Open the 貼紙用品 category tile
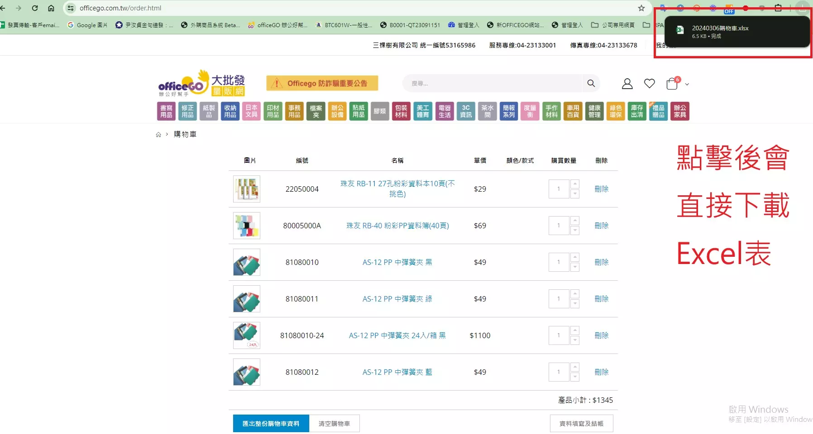Image resolution: width=813 pixels, height=434 pixels. [359, 111]
